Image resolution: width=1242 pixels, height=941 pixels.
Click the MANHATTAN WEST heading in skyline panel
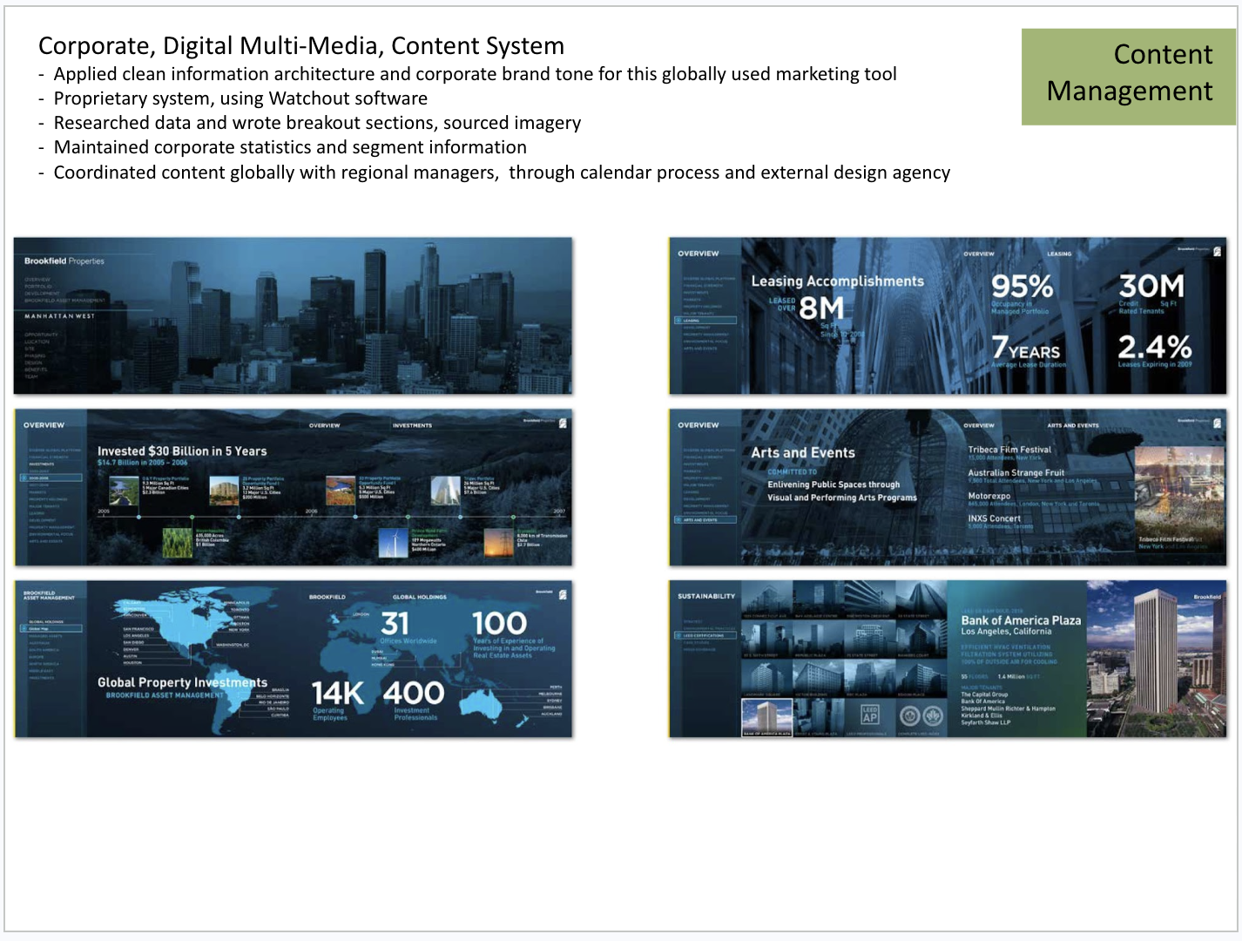(x=59, y=316)
